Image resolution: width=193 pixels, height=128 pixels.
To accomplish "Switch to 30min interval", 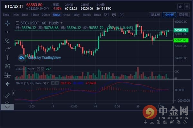I will (x=46, y=15).
